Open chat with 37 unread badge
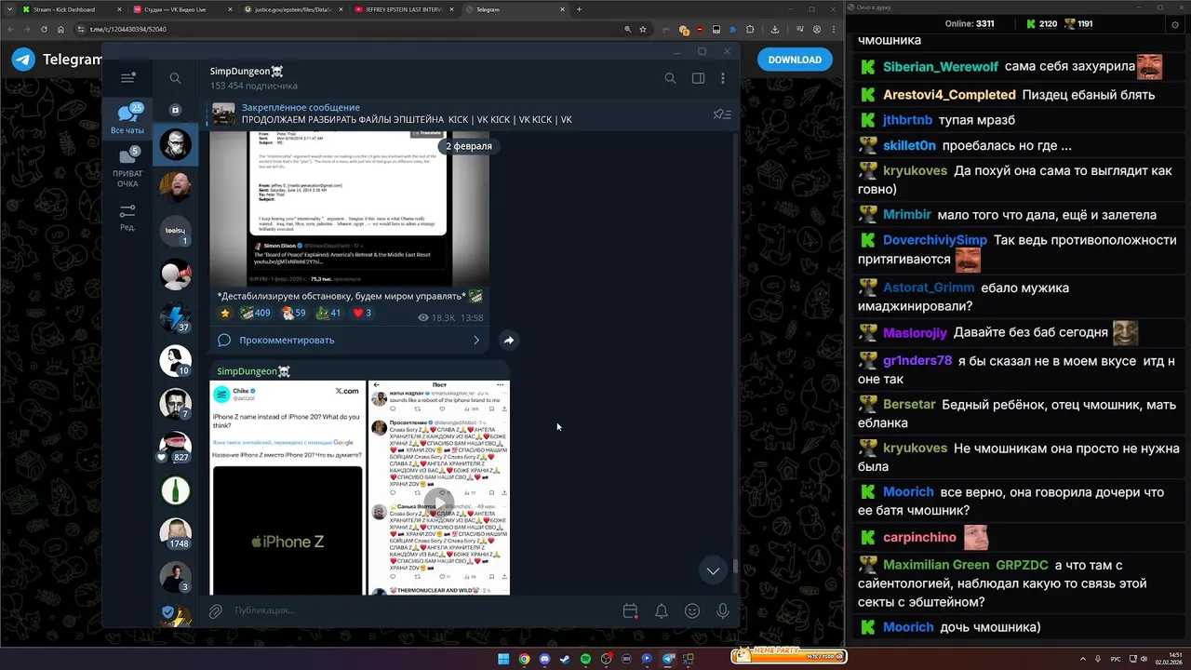This screenshot has width=1191, height=670. click(x=175, y=318)
